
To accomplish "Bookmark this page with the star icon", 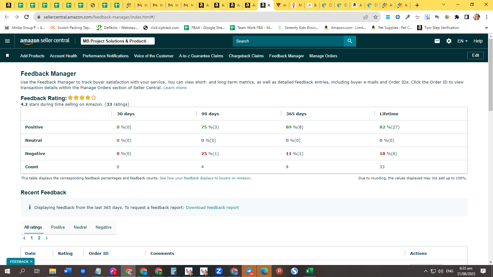I will pos(376,17).
